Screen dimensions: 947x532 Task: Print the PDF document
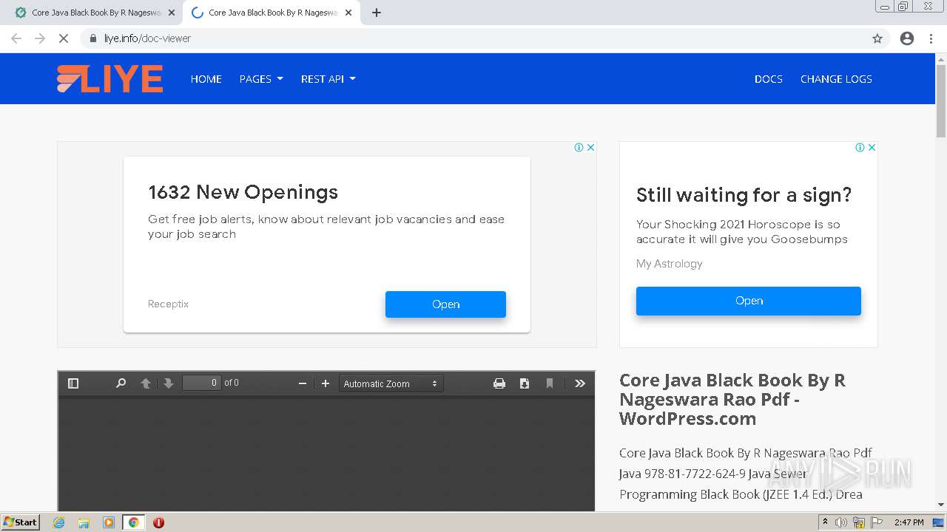pyautogui.click(x=499, y=383)
